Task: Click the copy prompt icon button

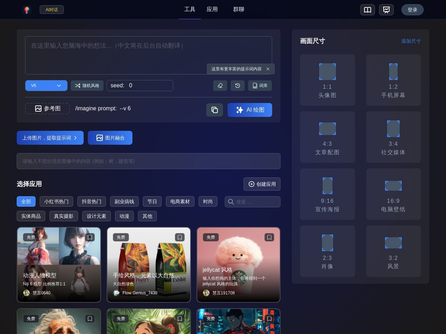Action: (x=215, y=110)
